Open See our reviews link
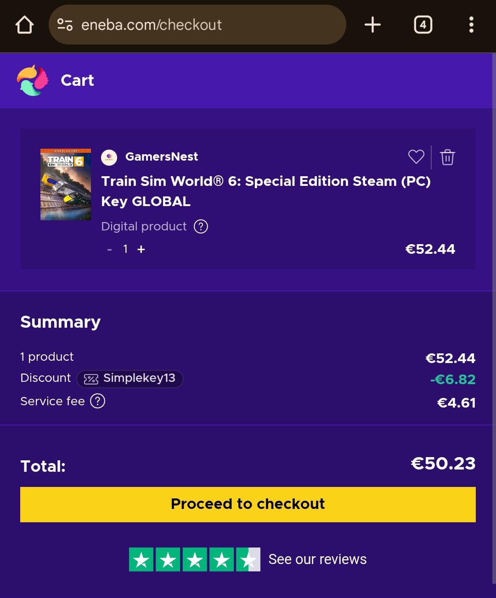The width and height of the screenshot is (496, 598). (x=317, y=559)
